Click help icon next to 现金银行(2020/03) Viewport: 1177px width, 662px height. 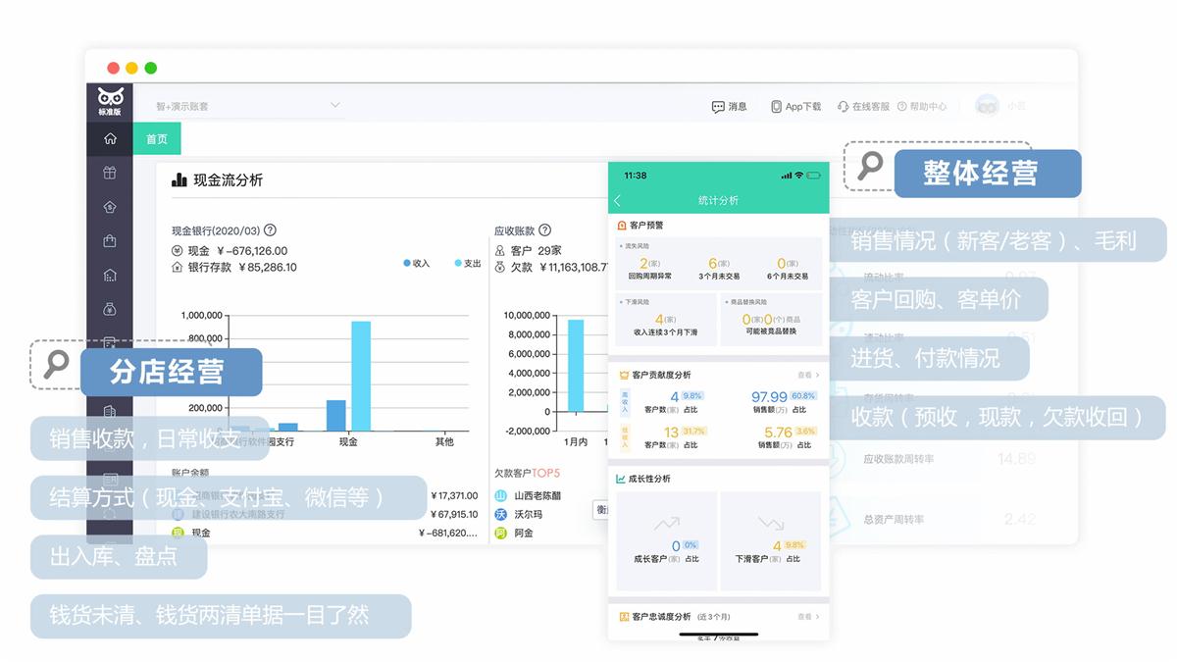[x=270, y=230]
